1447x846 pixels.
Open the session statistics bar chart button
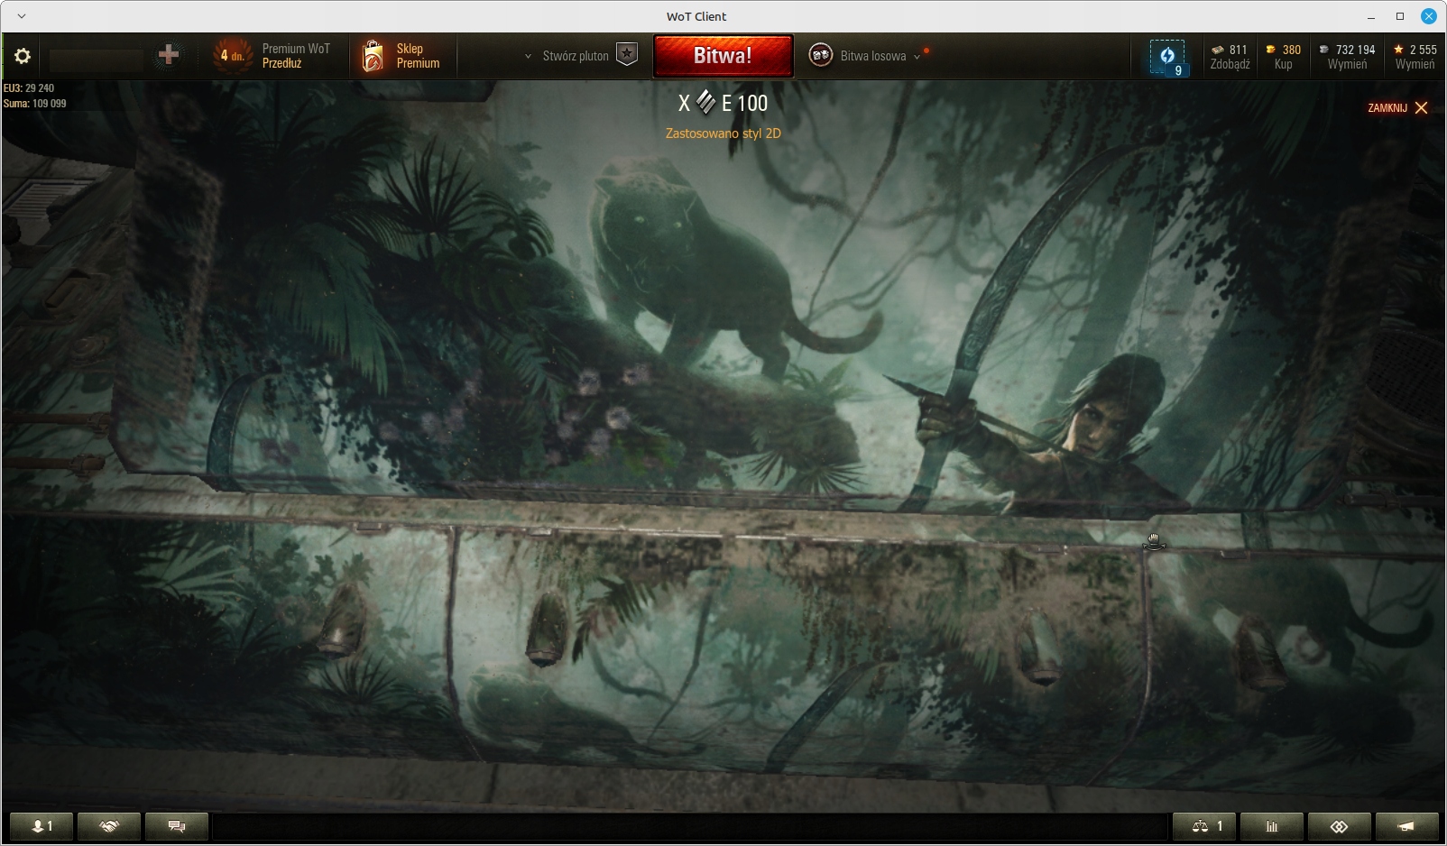[x=1272, y=826]
